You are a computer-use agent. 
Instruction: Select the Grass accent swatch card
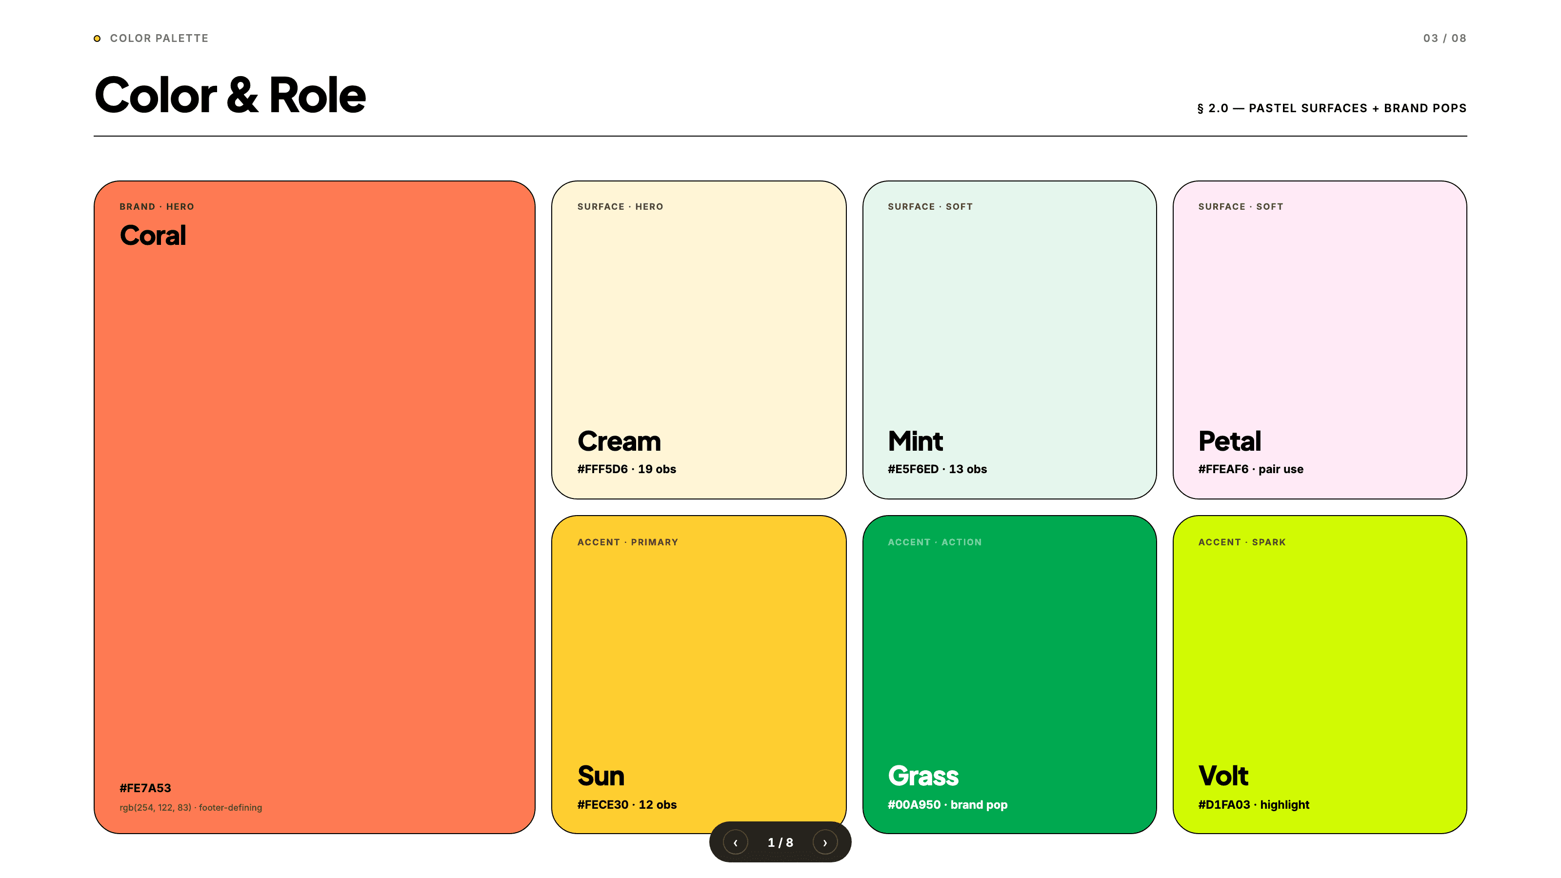[1010, 675]
